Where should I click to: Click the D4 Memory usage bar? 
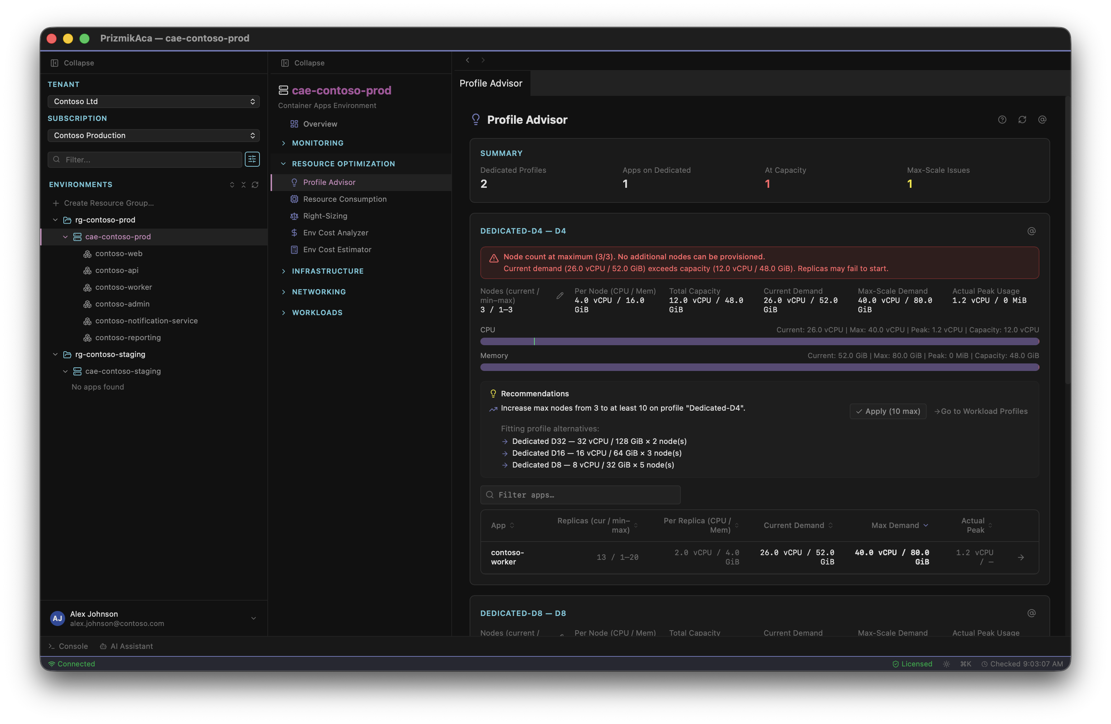coord(759,368)
